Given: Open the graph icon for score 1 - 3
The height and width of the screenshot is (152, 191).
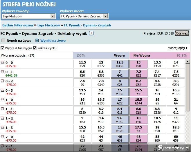Looking at the screenshot, I should [x=2, y=127].
